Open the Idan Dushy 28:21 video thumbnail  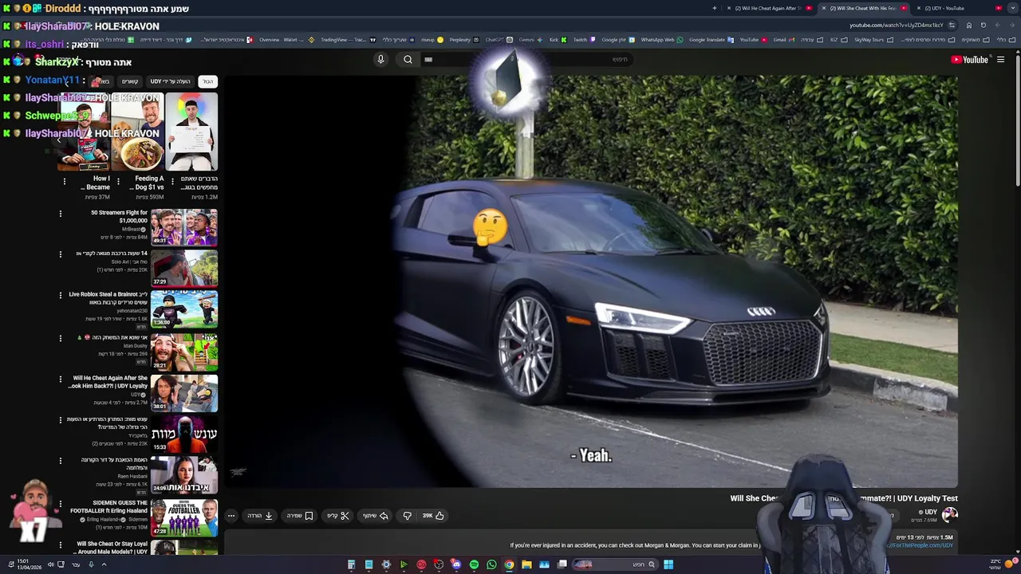tap(184, 351)
